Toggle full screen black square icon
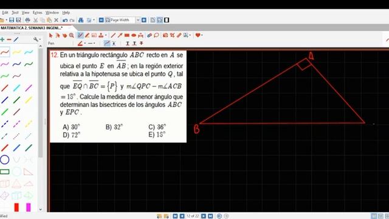Screen dimensions: 389x219 click(x=167, y=20)
